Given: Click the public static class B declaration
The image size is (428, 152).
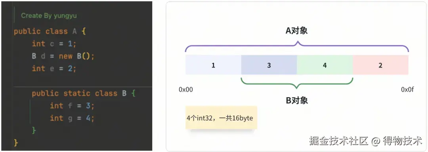Looking at the screenshot, I should [84, 93].
